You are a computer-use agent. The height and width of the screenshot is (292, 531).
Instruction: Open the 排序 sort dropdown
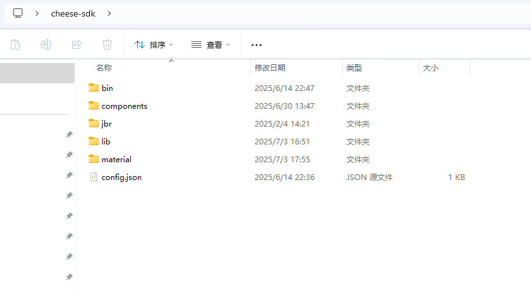coord(154,45)
